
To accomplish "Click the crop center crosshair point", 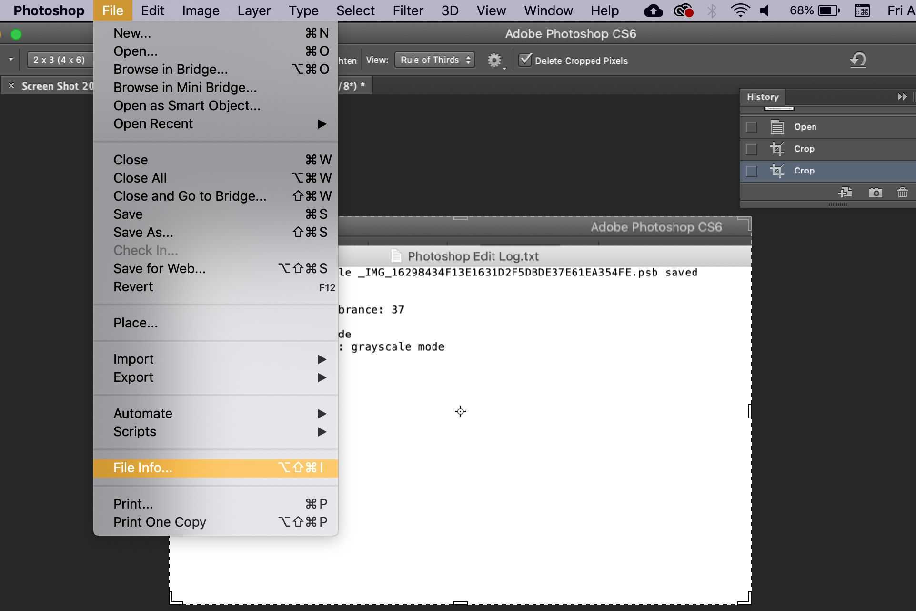I will 461,411.
